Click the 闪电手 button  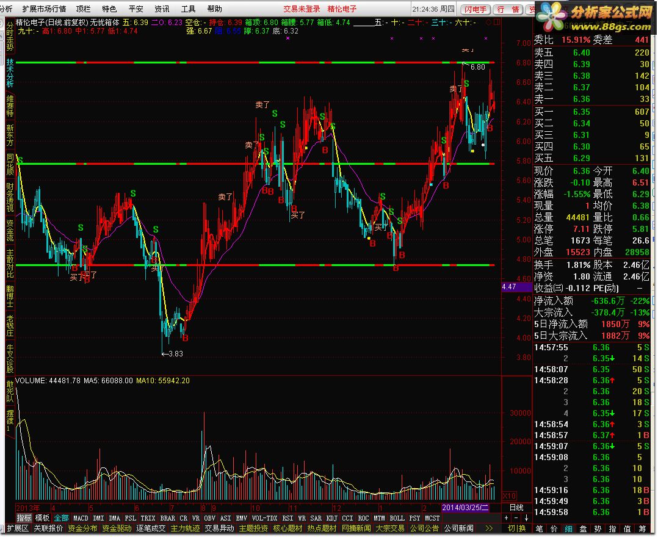[475, 9]
